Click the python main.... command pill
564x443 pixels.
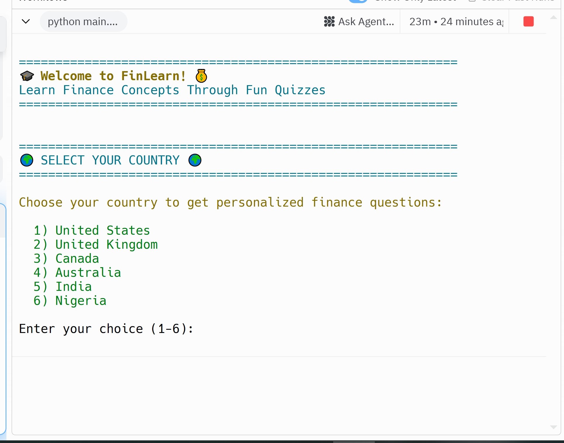83,21
